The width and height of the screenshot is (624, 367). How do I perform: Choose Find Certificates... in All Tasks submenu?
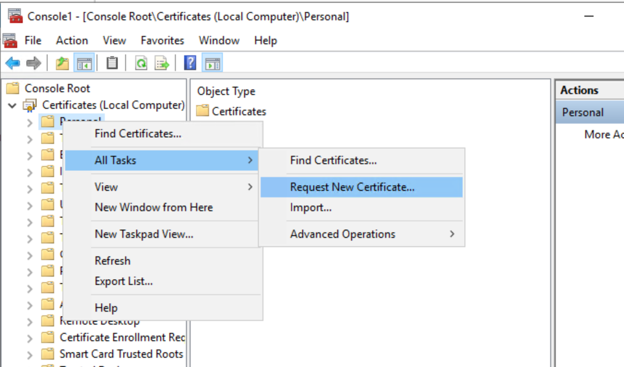361,160
